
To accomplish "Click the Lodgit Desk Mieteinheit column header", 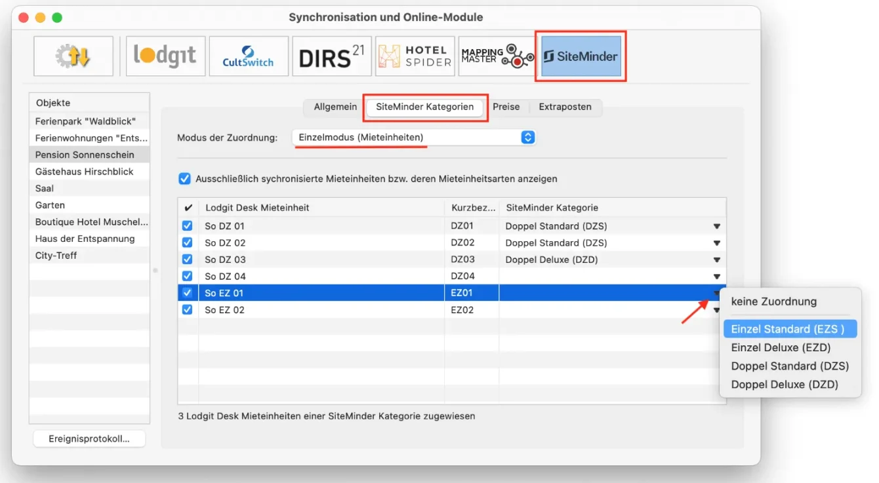I will coord(321,208).
